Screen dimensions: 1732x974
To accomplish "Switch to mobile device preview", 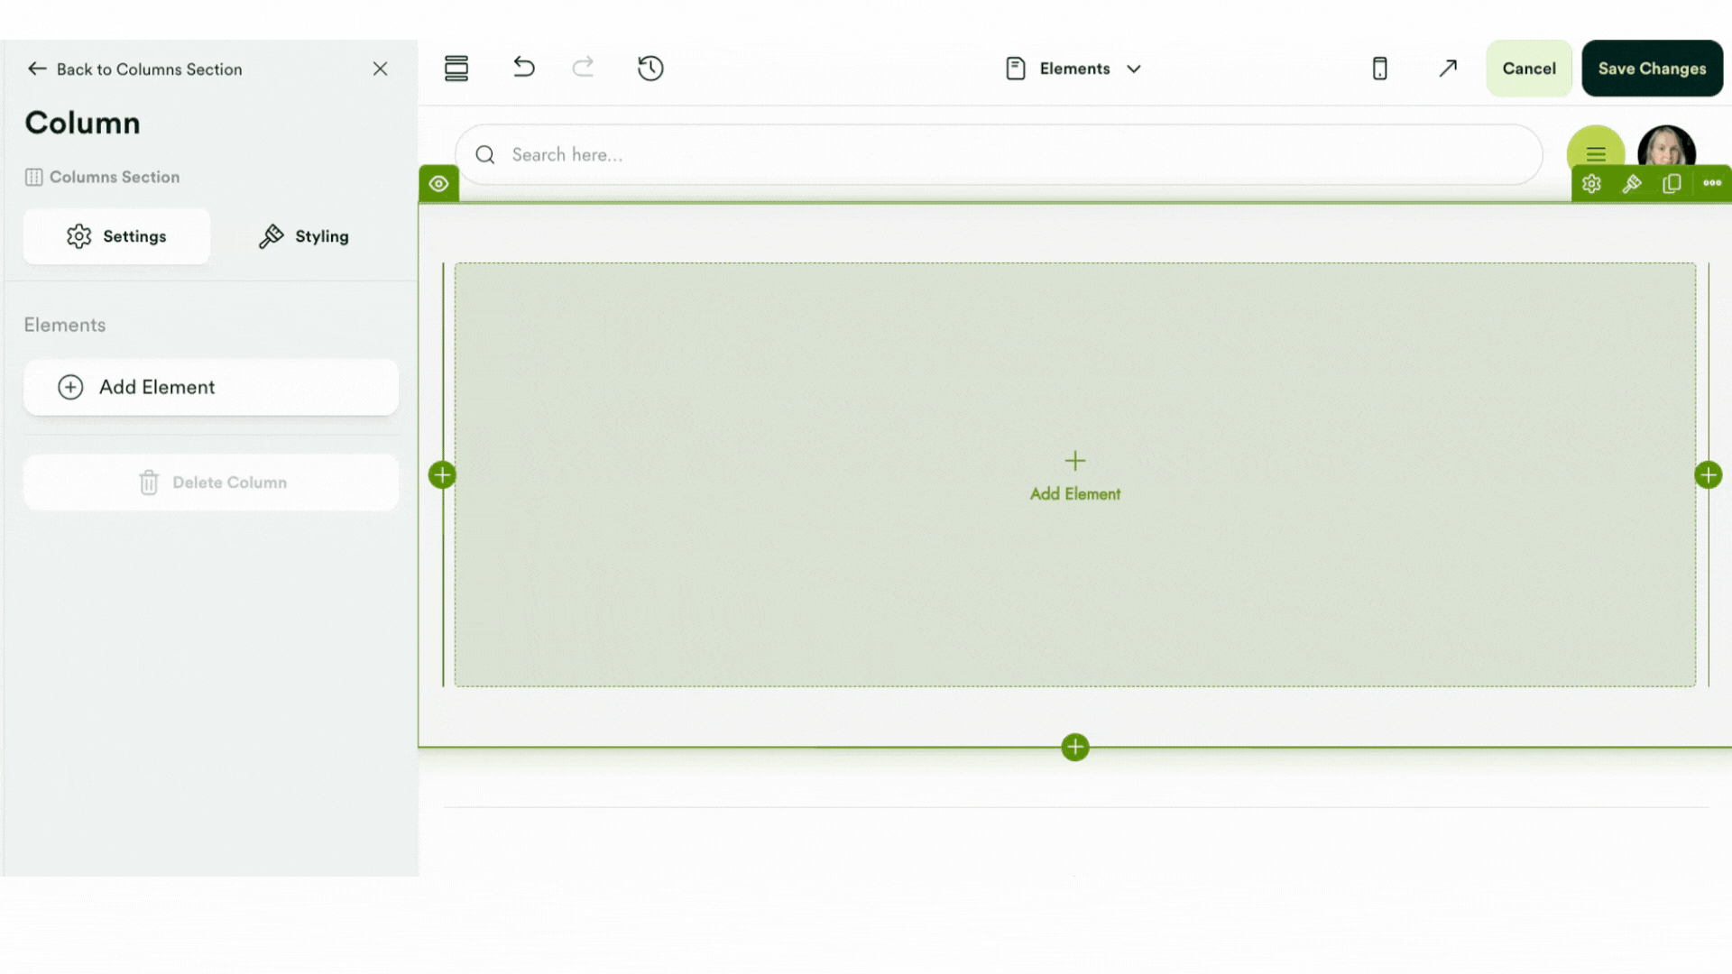I will tap(1379, 69).
